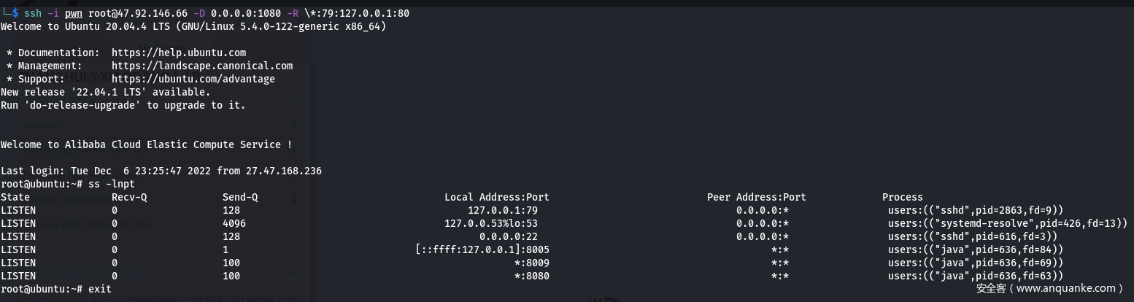Click the java pid=636 fd=84 process entry
Screen dimensions: 1134x302
tap(976, 249)
